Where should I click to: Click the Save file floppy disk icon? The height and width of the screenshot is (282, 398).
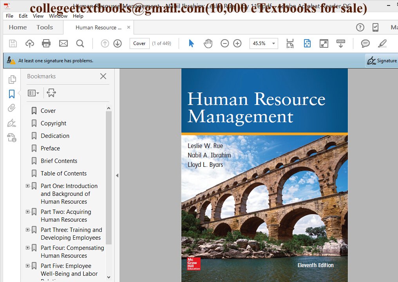[13, 43]
